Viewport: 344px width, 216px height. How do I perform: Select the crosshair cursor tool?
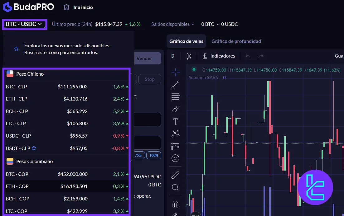coord(175,72)
